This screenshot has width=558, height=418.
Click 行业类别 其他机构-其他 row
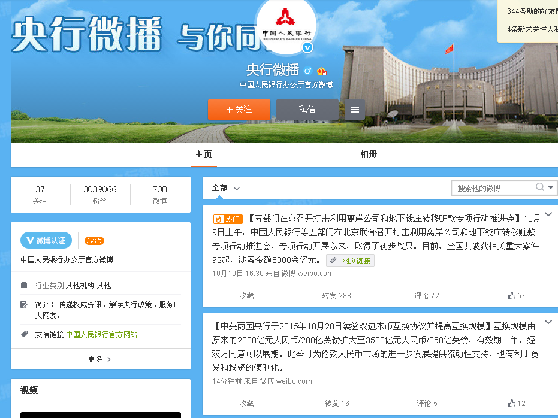coord(101,285)
